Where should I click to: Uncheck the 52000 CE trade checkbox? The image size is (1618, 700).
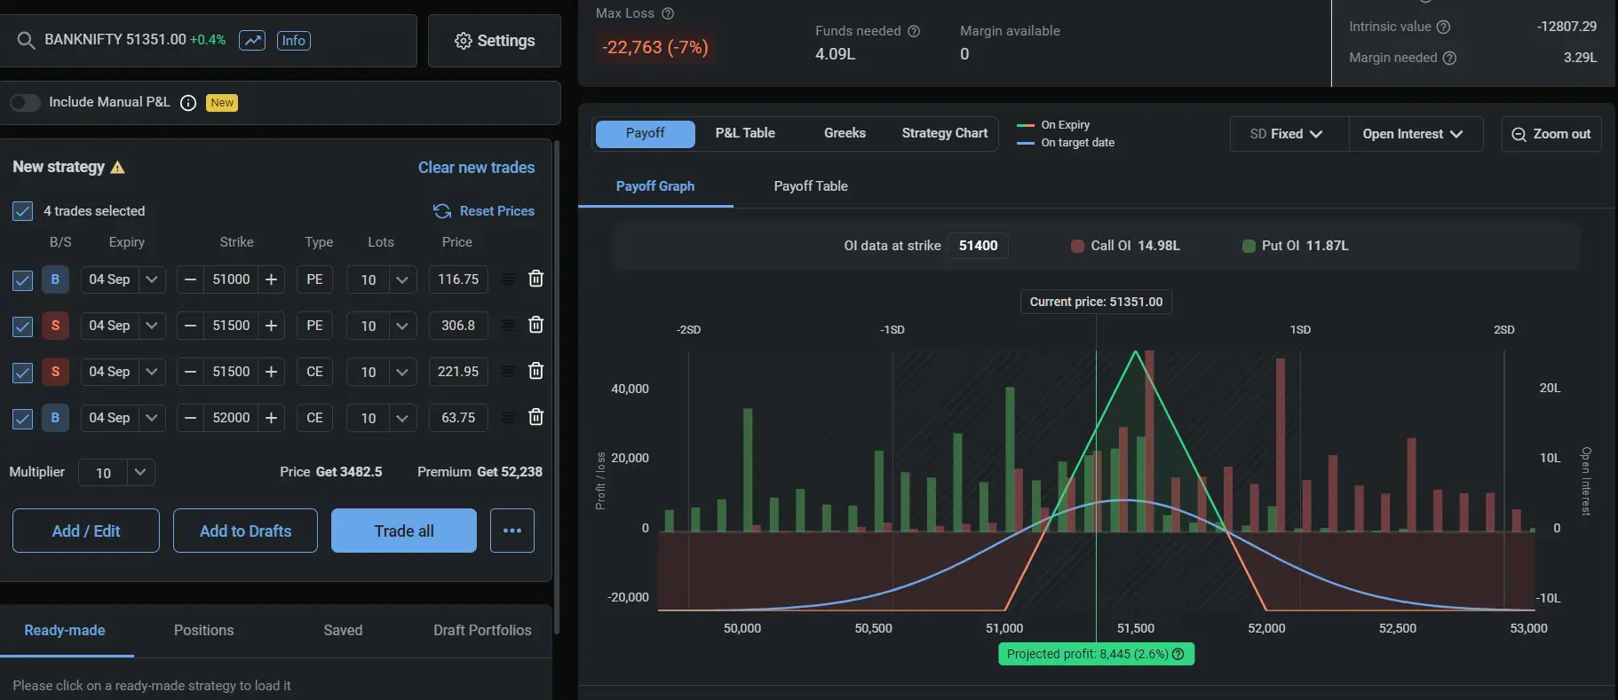point(22,419)
